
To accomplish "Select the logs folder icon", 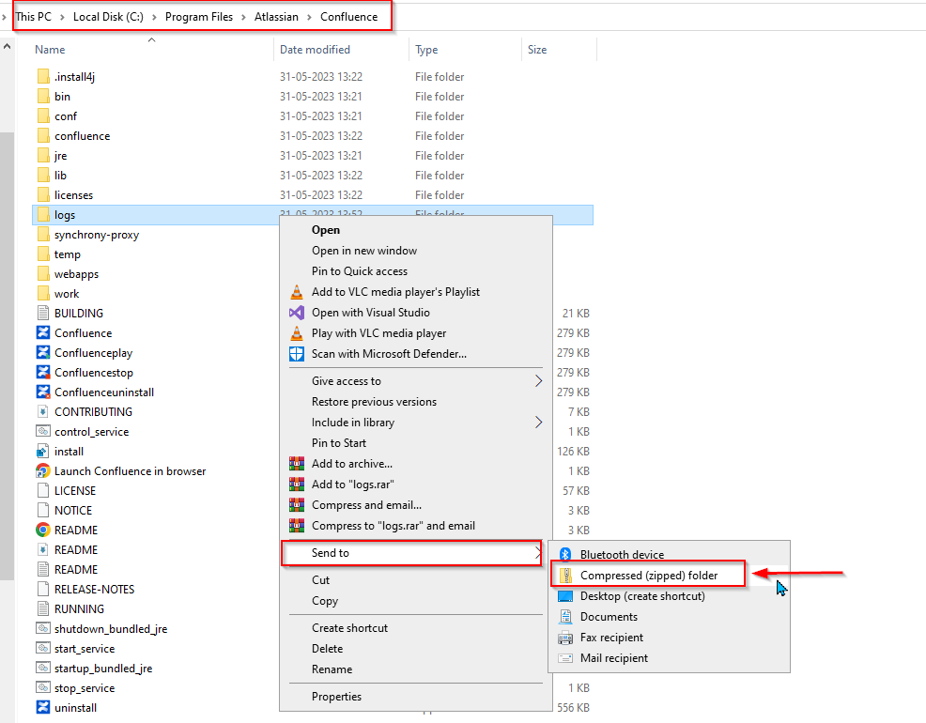I will [x=43, y=215].
